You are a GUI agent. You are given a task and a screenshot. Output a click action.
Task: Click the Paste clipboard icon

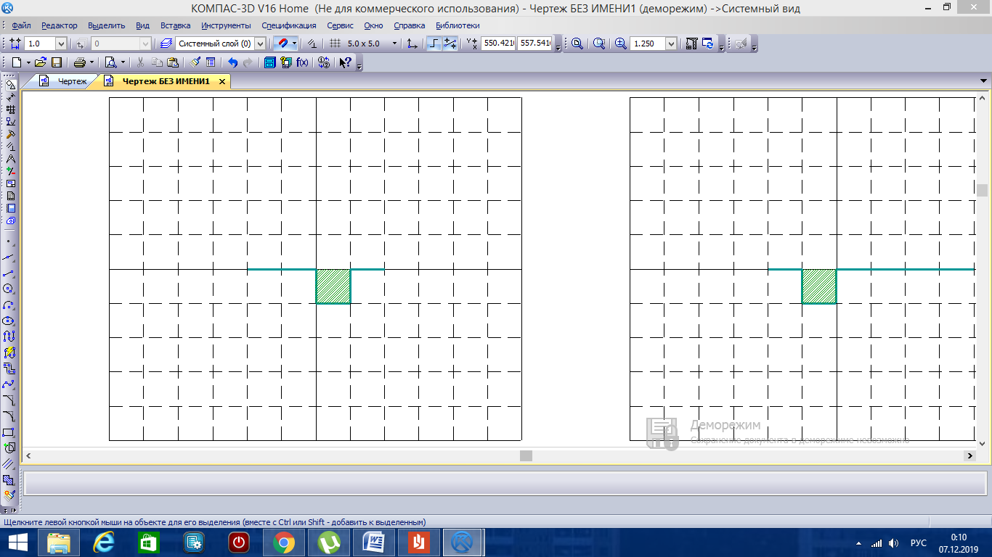point(173,62)
